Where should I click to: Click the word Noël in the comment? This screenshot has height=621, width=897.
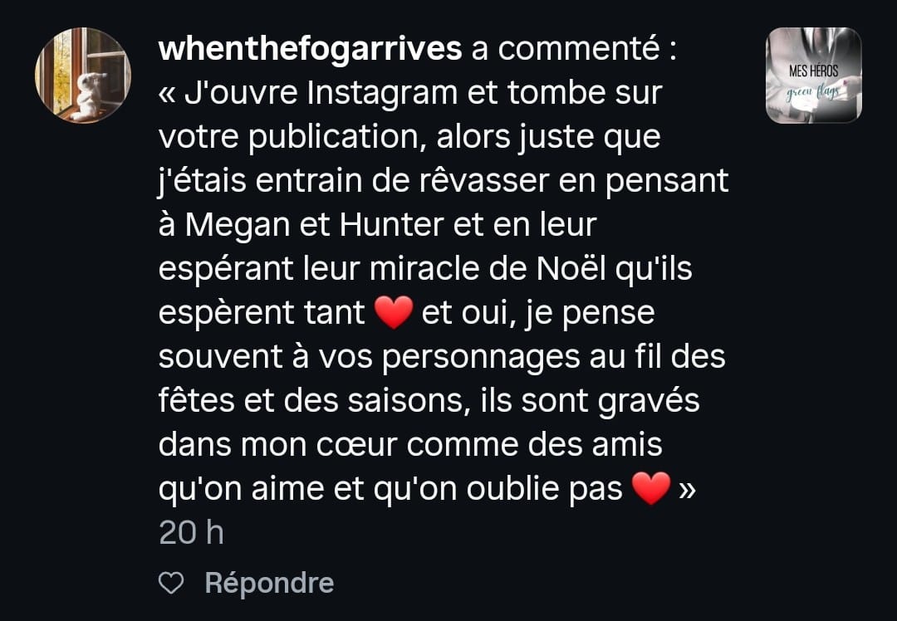[571, 268]
